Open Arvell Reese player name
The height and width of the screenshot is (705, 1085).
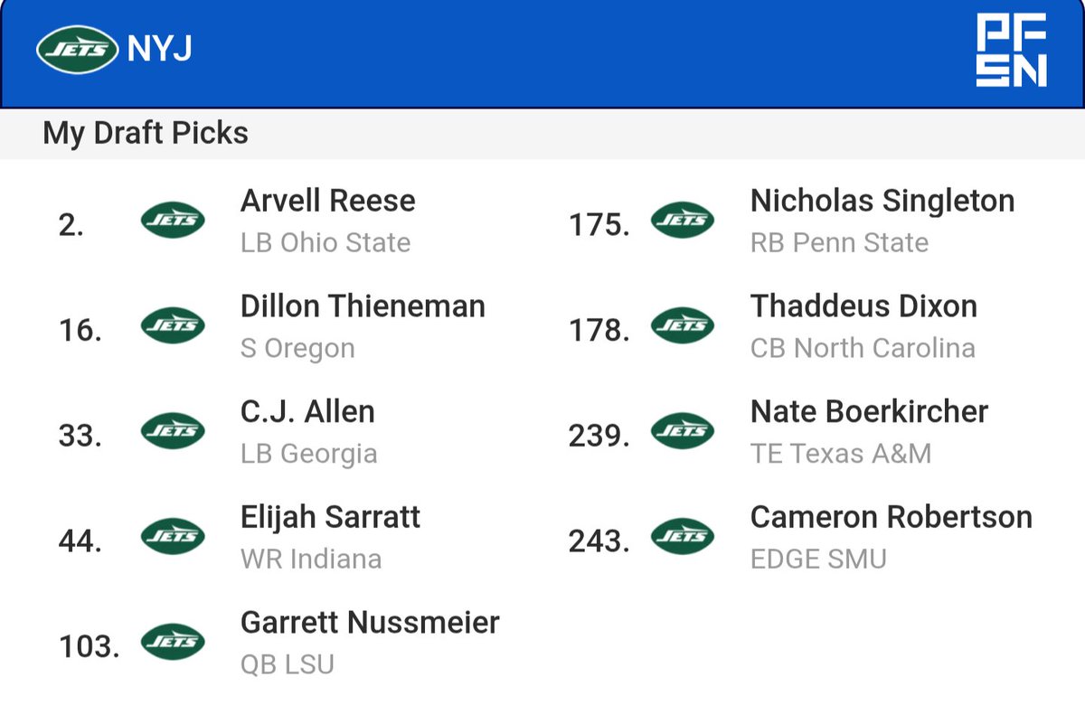[x=328, y=201]
